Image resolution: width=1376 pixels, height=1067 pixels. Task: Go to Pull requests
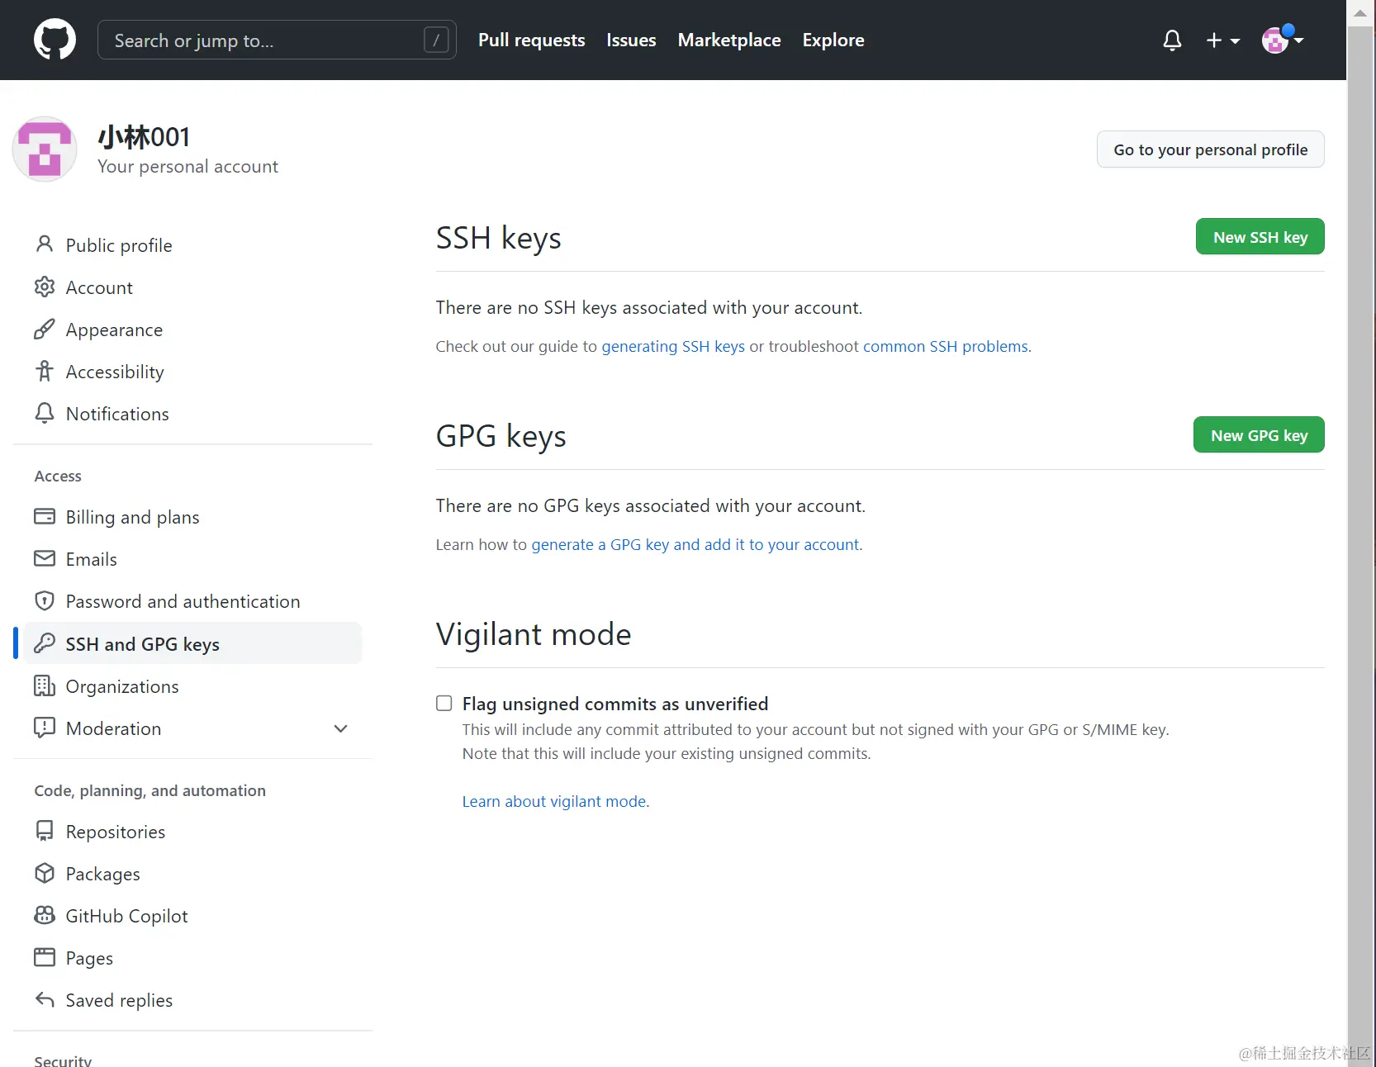point(531,40)
